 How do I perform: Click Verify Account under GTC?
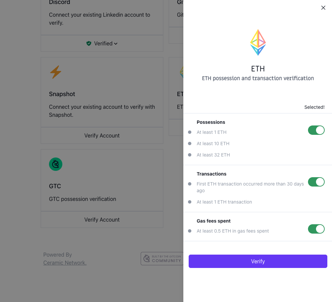(x=102, y=220)
